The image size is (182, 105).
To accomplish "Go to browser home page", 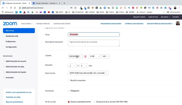I will coord(15,8).
